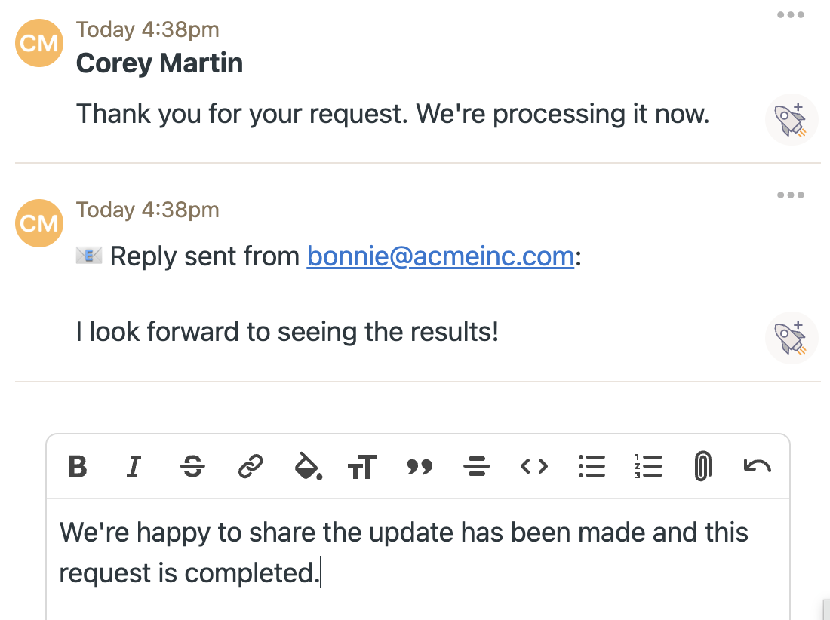The width and height of the screenshot is (830, 620).
Task: Apply strikethrough formatting
Action: (x=192, y=467)
